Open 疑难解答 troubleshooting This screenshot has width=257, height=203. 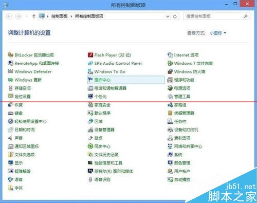20,171
